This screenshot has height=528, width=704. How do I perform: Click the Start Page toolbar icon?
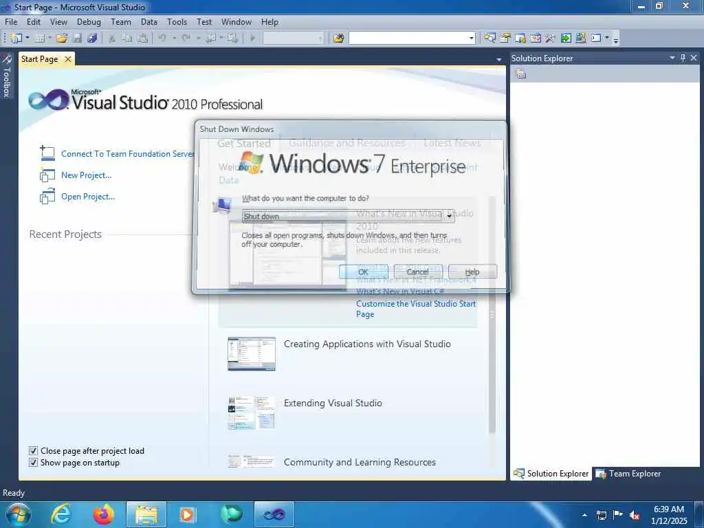pos(580,38)
